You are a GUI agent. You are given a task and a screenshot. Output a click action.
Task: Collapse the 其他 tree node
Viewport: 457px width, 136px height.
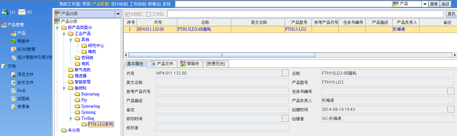coord(71,40)
